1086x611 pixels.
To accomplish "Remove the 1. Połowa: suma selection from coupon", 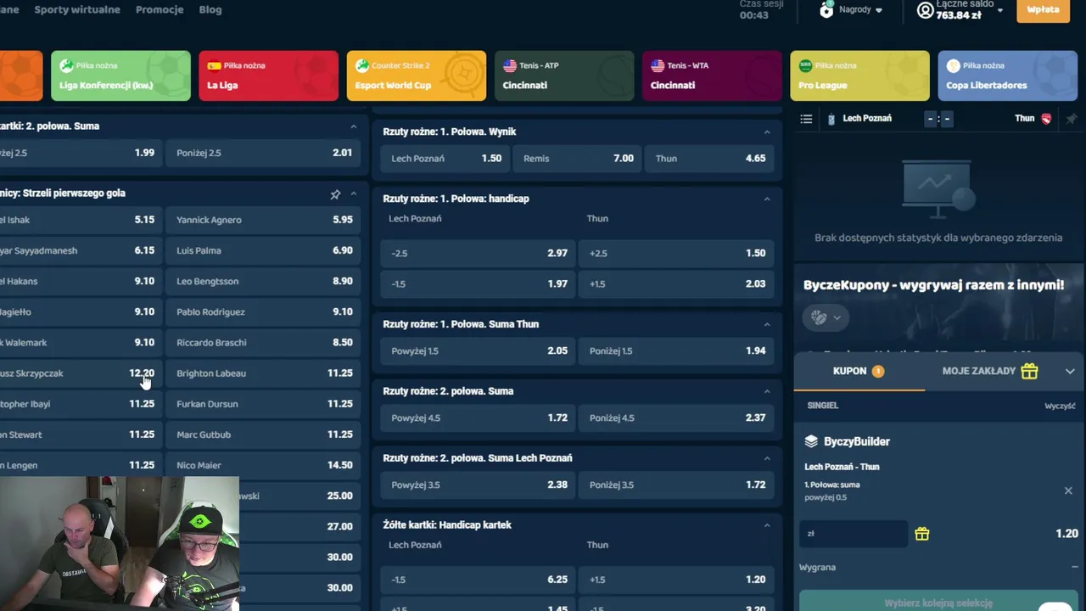I will [x=1068, y=490].
